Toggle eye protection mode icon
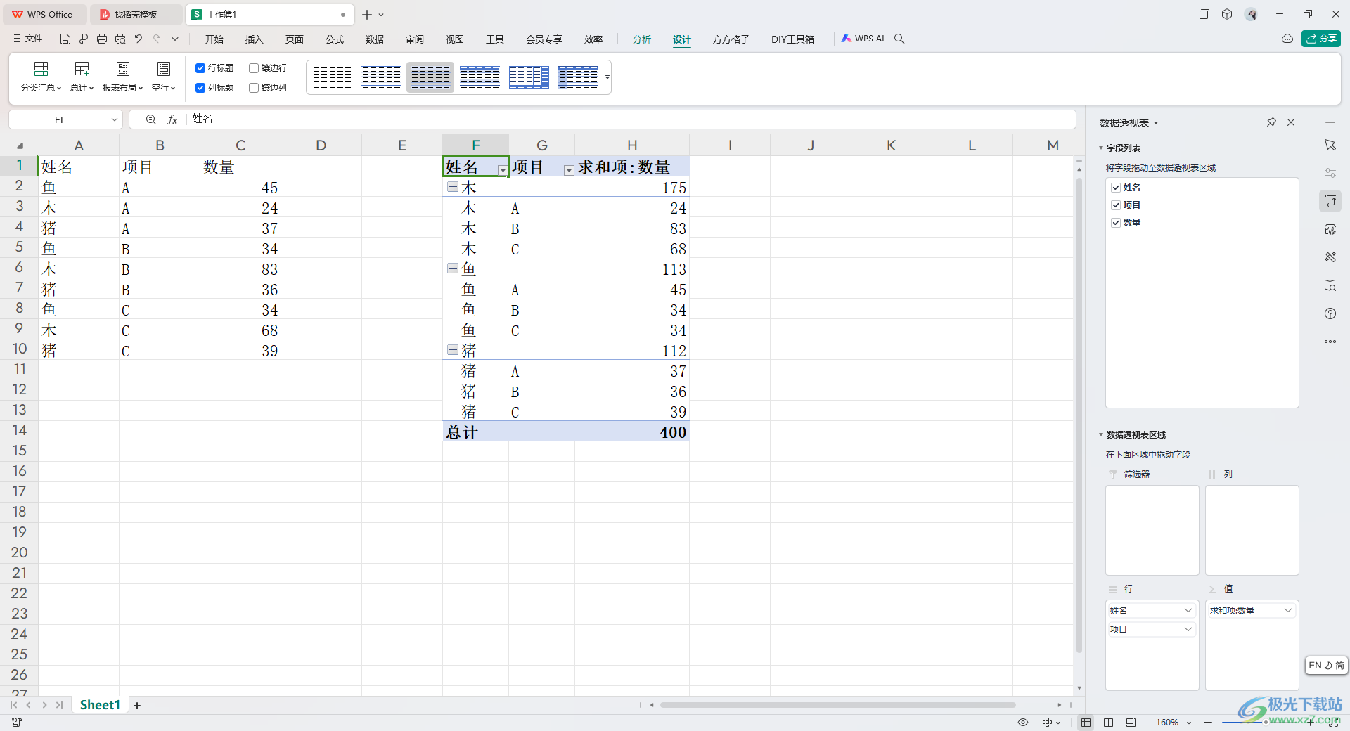Screen dimensions: 1350x731 (x=1023, y=723)
